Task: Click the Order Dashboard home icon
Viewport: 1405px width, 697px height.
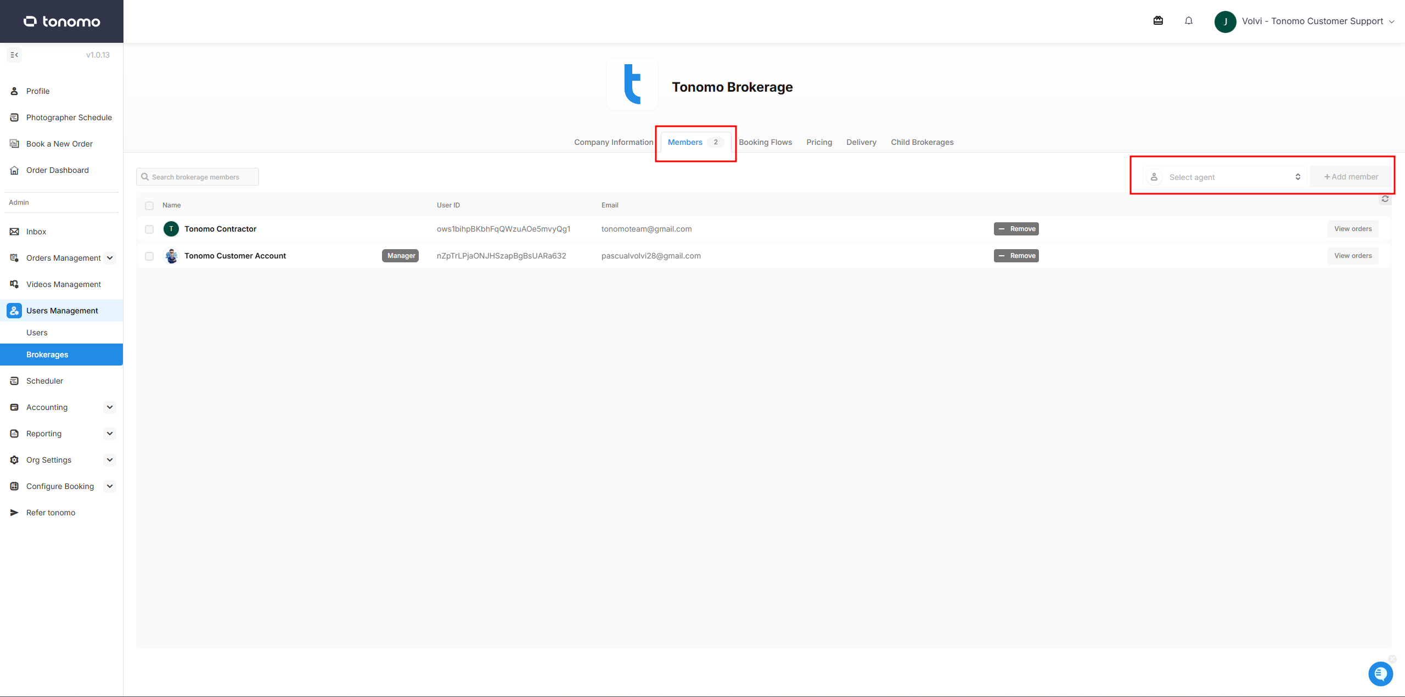Action: 14,170
